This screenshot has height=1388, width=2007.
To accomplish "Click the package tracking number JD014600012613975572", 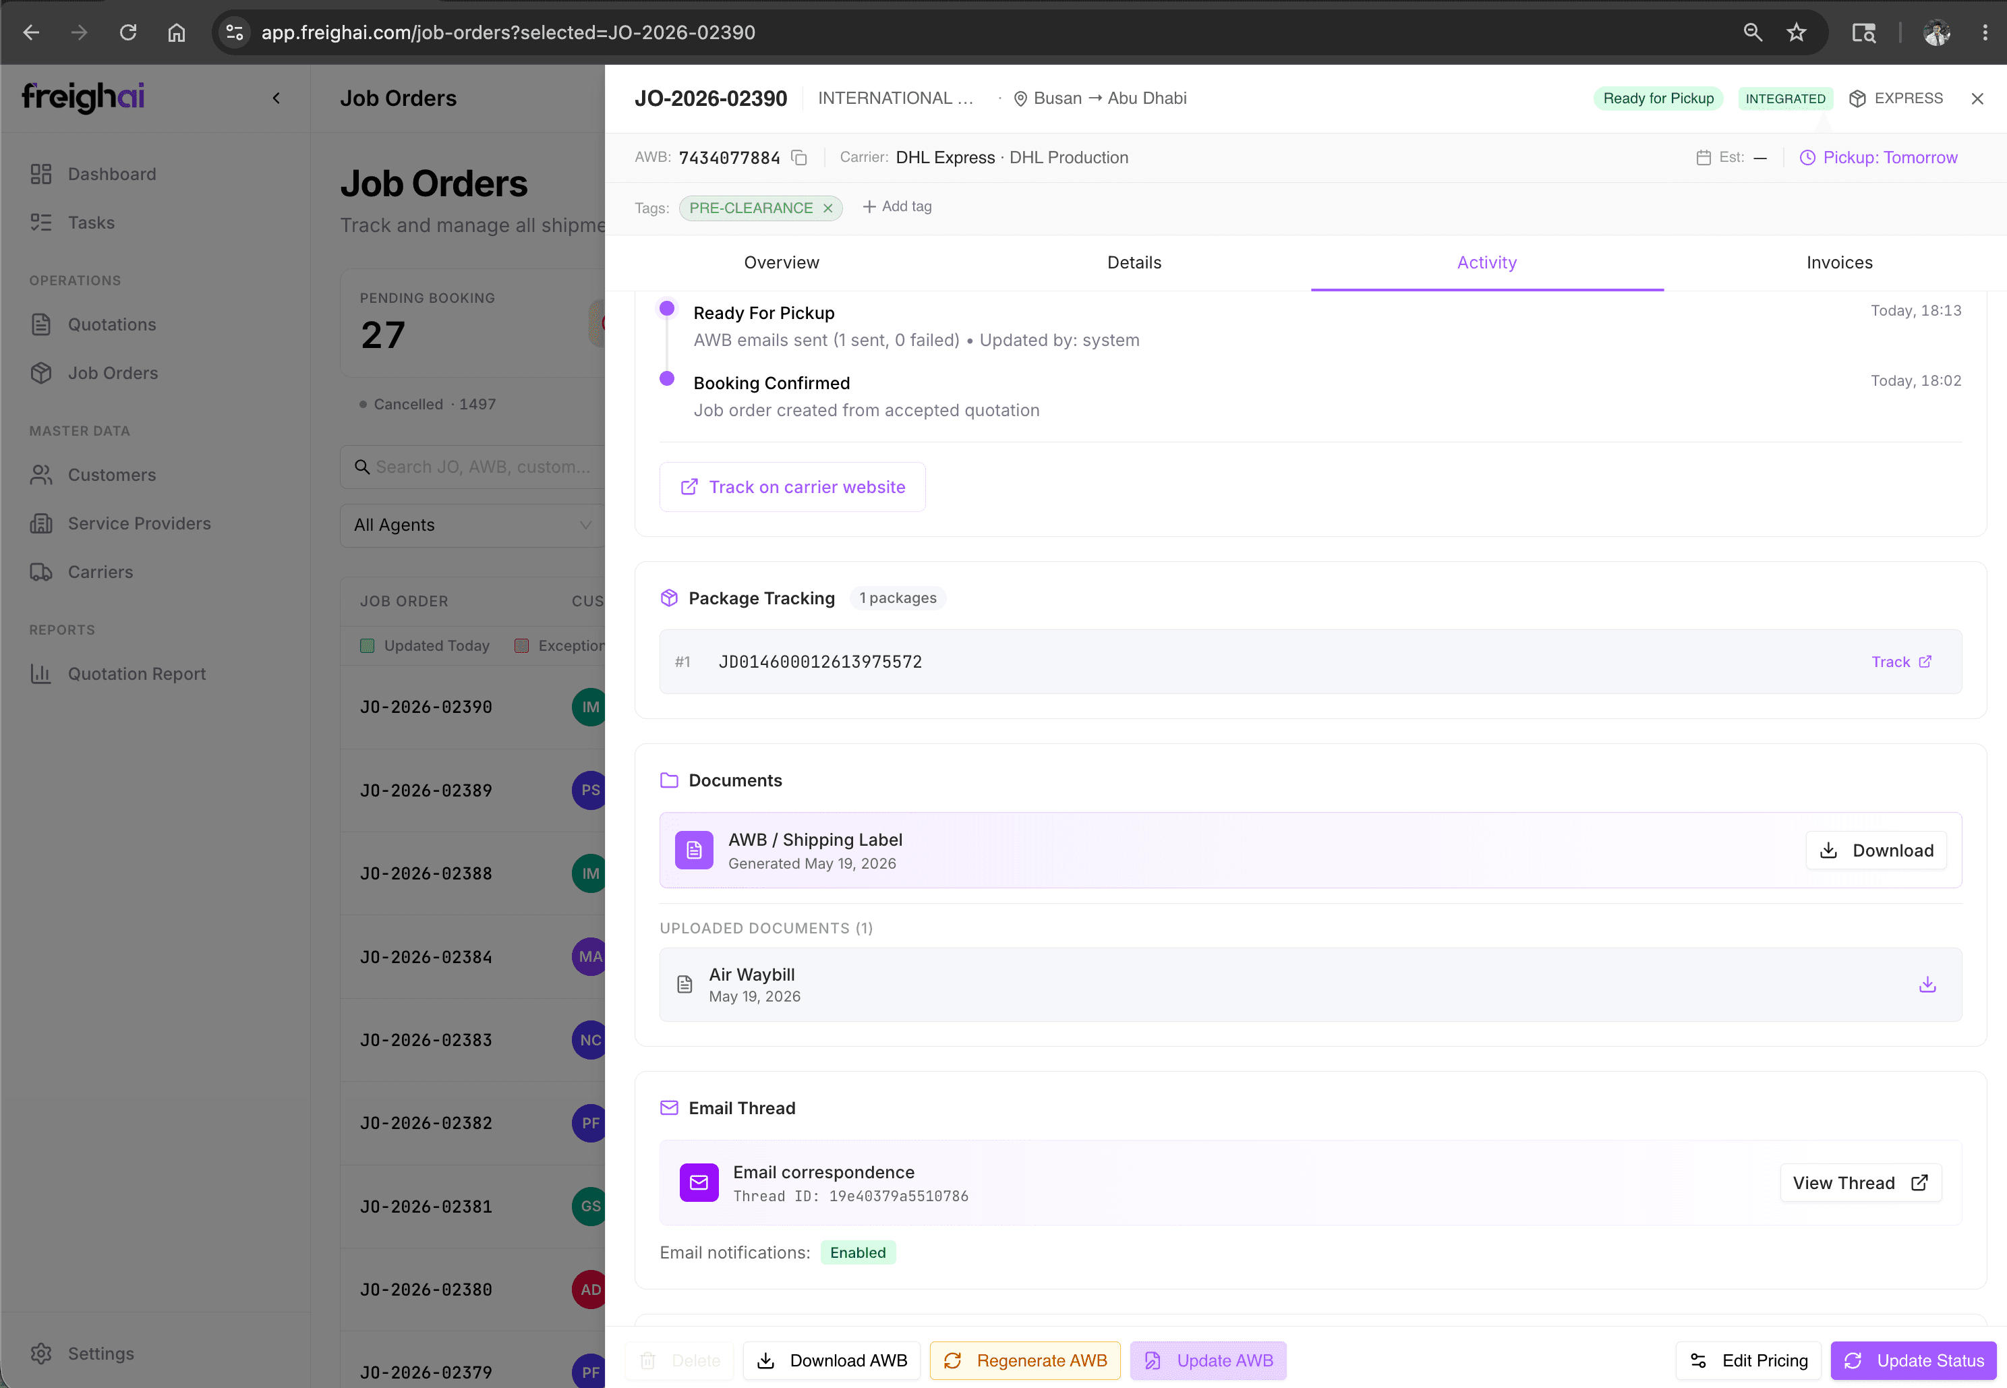I will click(820, 662).
